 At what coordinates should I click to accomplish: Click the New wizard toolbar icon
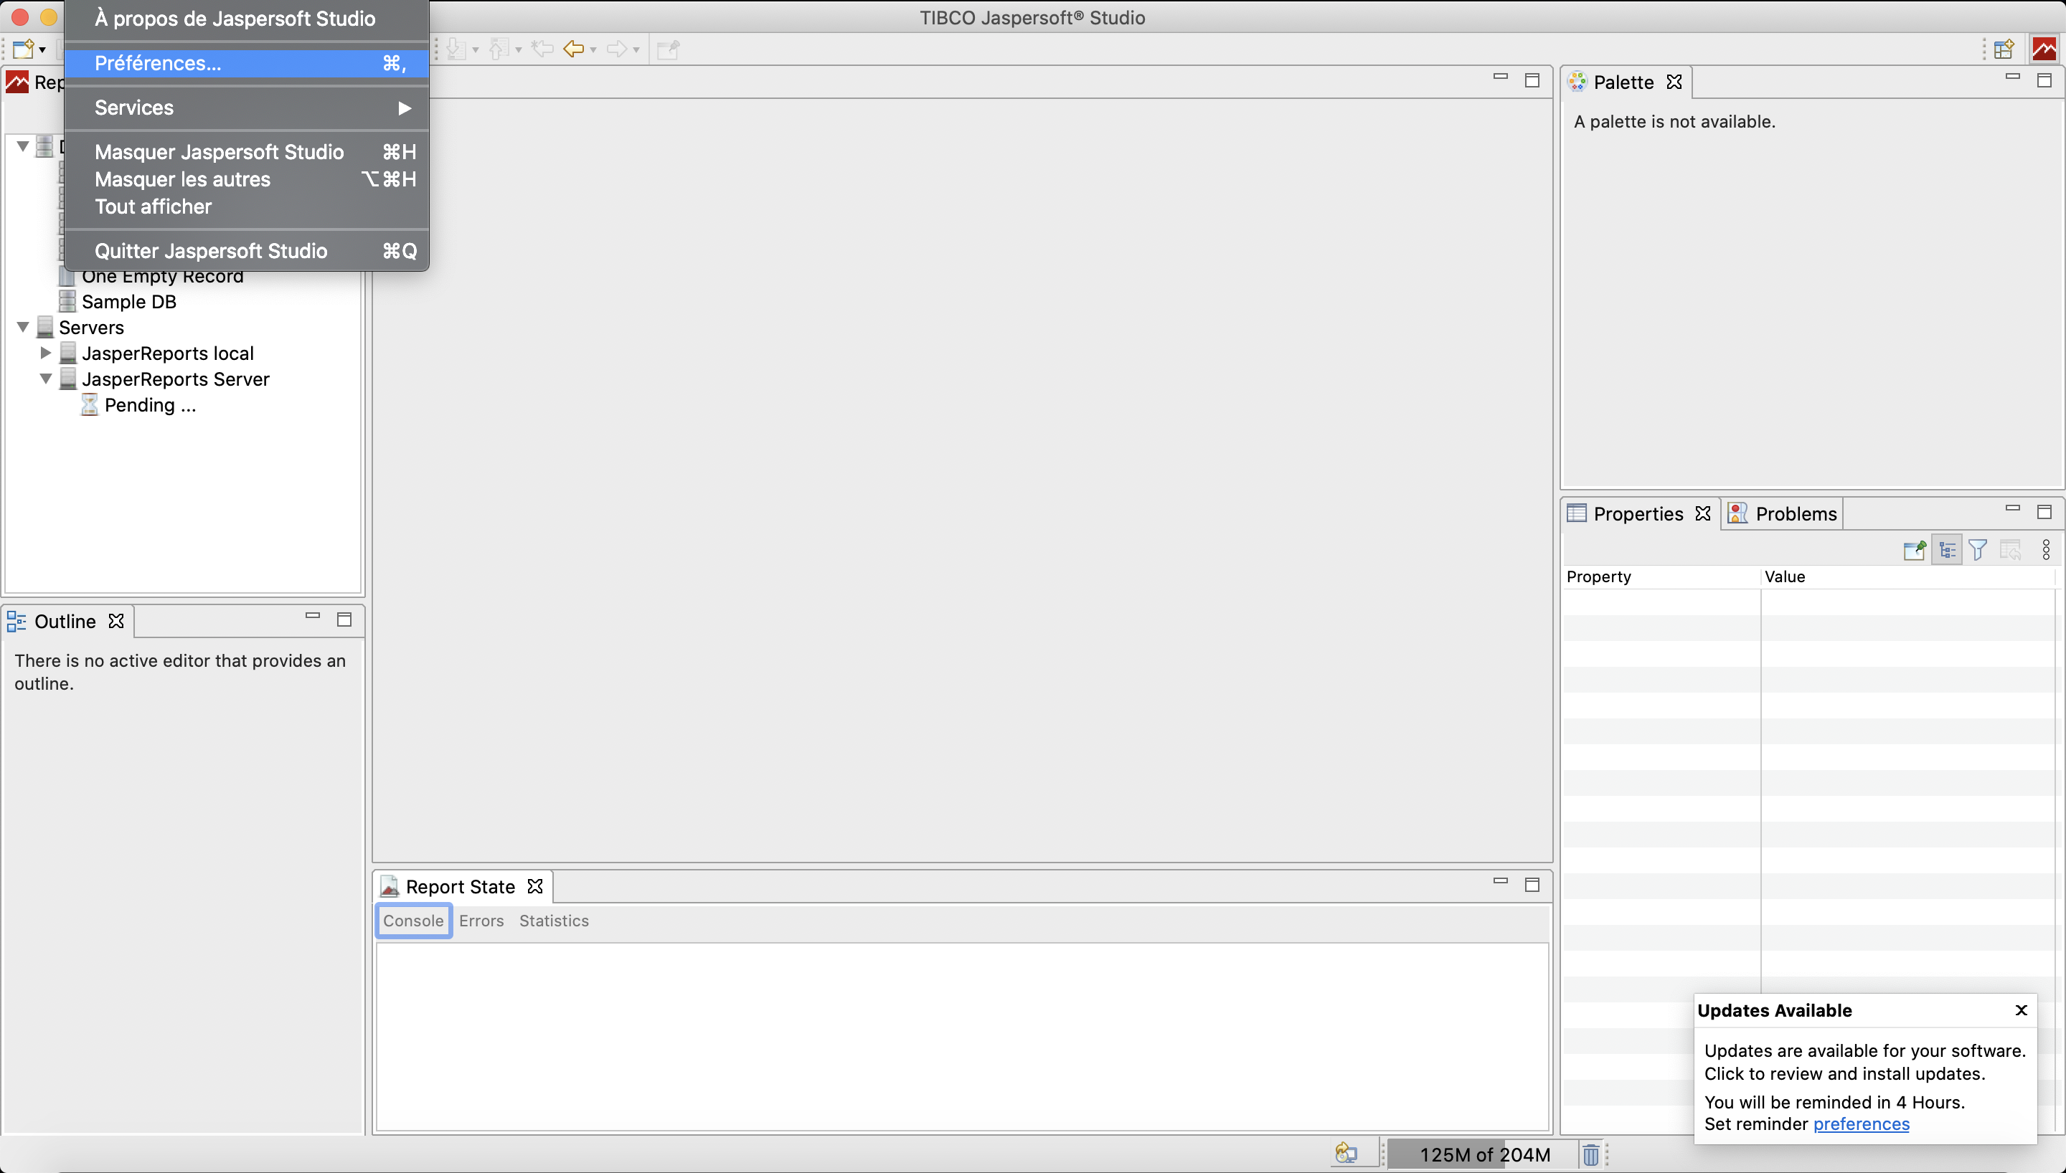(x=22, y=49)
